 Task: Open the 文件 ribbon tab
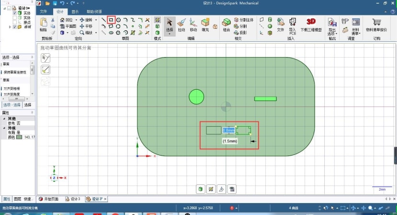pos(43,12)
